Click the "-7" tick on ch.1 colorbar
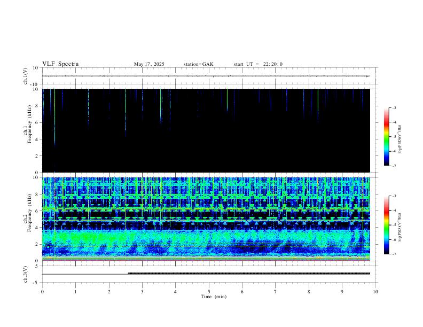 tap(394, 166)
